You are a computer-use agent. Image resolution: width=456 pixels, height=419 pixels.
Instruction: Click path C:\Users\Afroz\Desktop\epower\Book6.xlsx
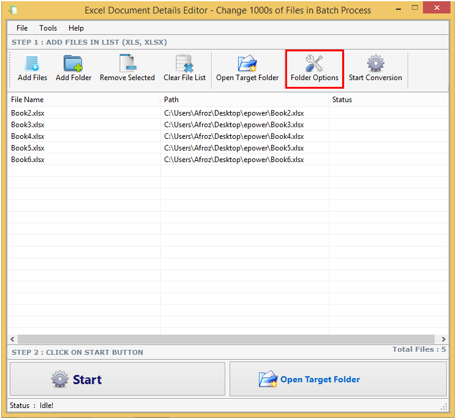(x=234, y=160)
